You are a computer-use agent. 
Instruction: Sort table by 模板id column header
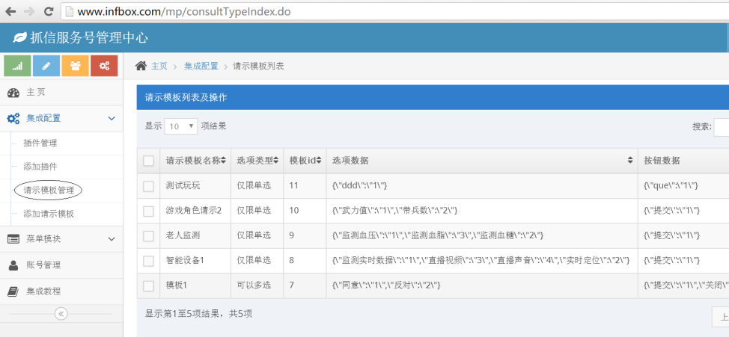point(305,161)
